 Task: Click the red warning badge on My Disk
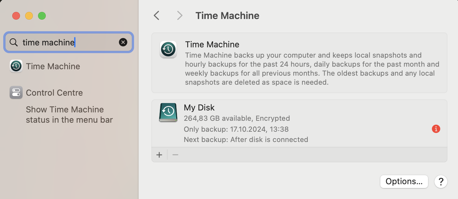(436, 129)
